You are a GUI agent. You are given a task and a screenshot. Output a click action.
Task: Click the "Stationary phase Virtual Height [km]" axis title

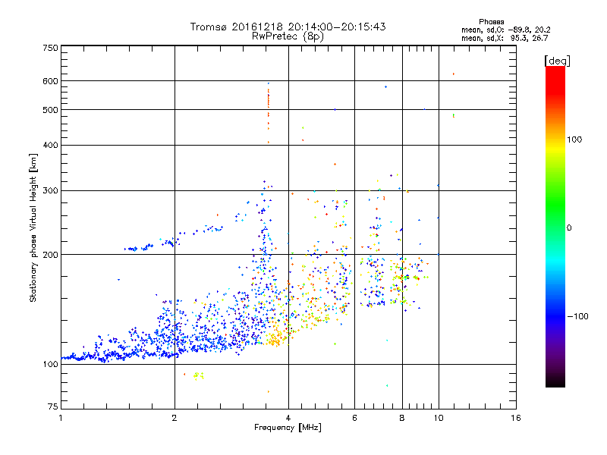point(33,228)
